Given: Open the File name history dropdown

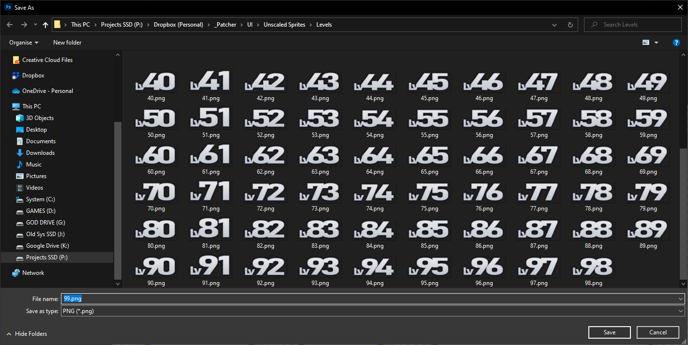Looking at the screenshot, I should 681,299.
